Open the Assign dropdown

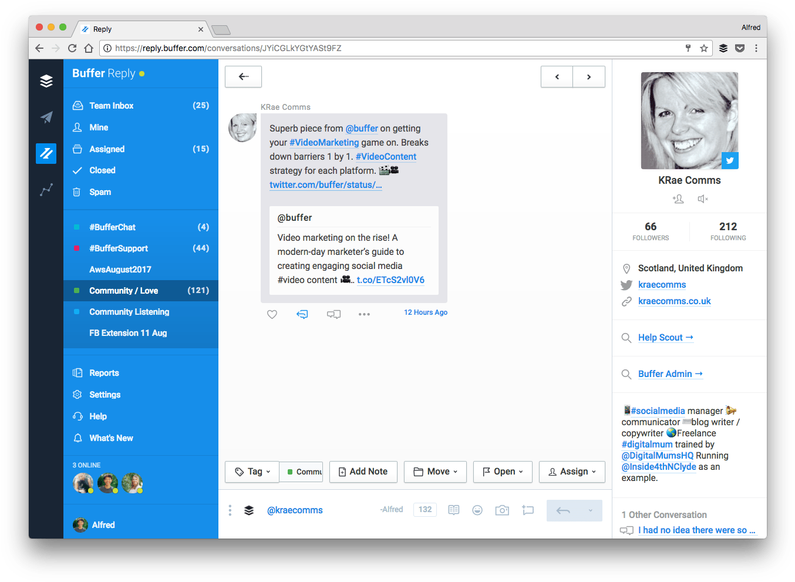coord(572,472)
